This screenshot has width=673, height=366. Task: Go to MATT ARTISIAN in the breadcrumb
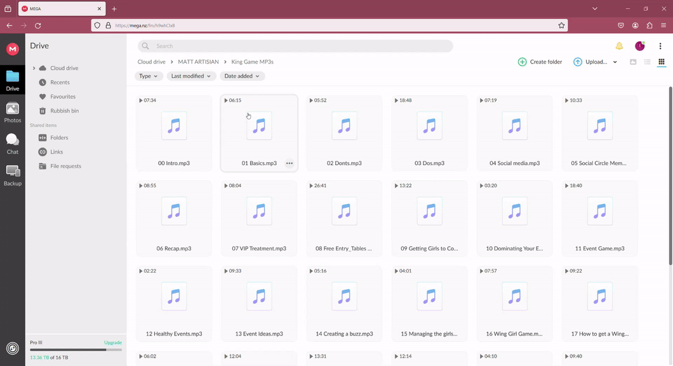(x=198, y=62)
